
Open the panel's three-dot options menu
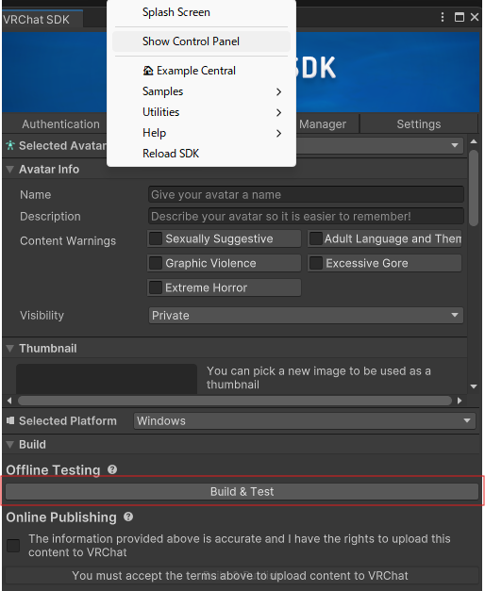point(443,17)
